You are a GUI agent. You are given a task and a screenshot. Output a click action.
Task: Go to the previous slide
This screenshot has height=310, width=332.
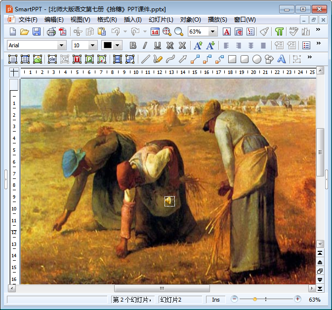click(320, 262)
